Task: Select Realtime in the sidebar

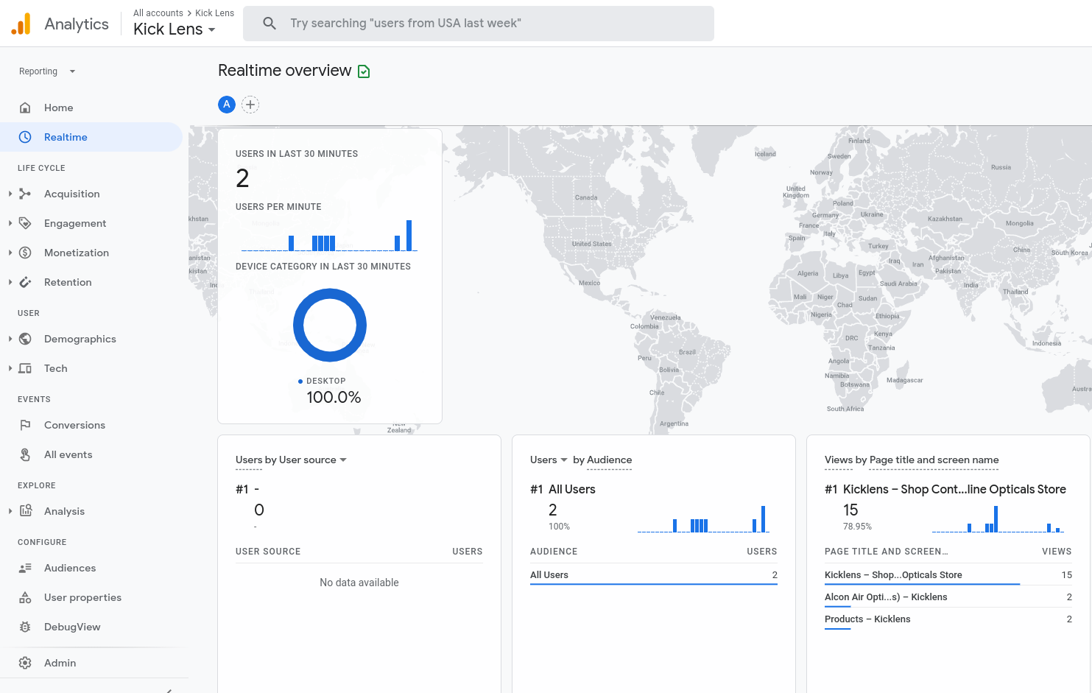Action: [x=91, y=137]
